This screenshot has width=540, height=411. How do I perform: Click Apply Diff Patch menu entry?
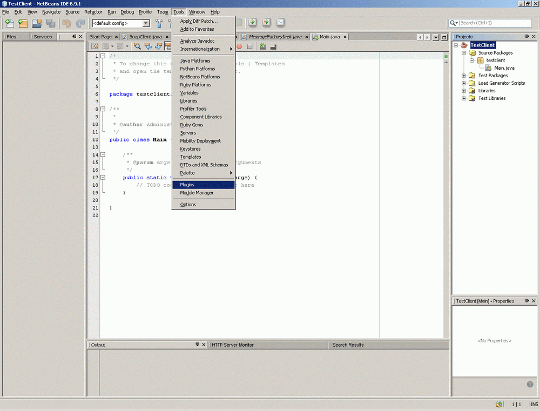click(204, 21)
